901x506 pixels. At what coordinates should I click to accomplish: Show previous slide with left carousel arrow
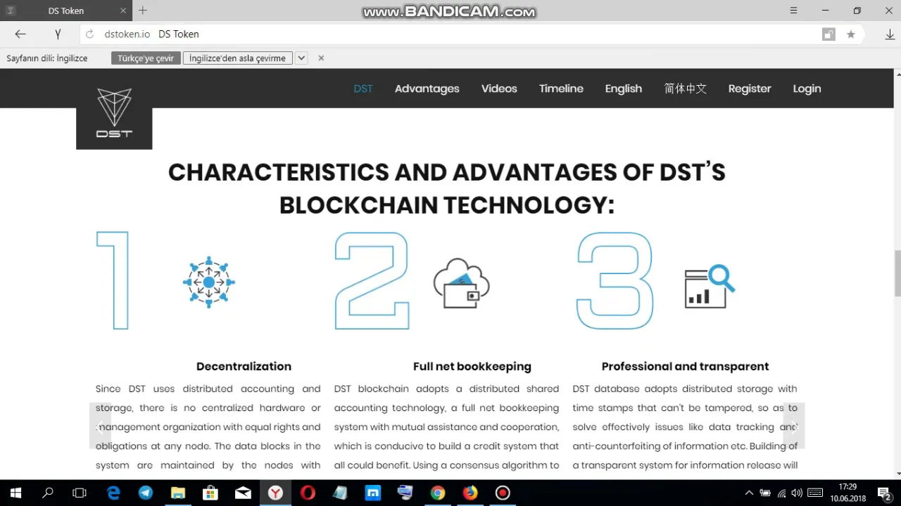pyautogui.click(x=100, y=426)
